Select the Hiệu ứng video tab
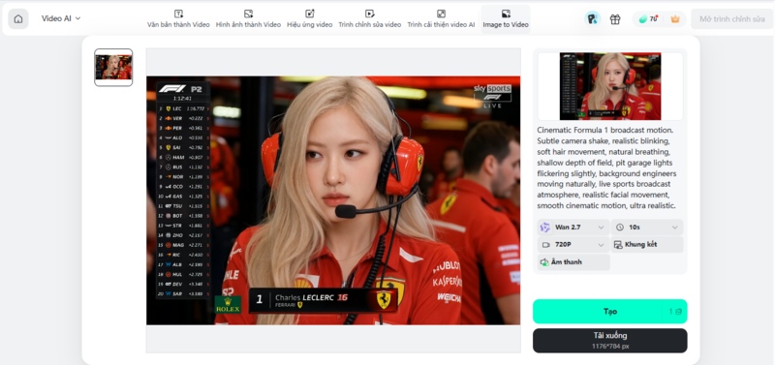 coord(309,19)
